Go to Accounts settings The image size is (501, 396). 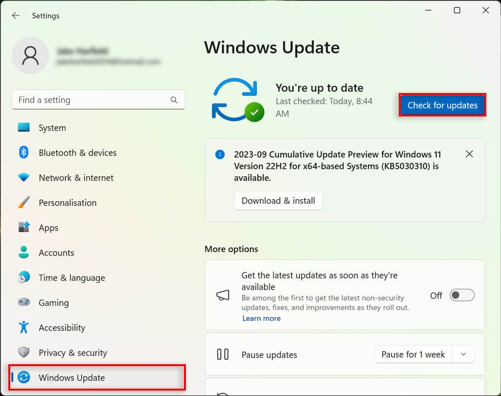click(x=98, y=252)
